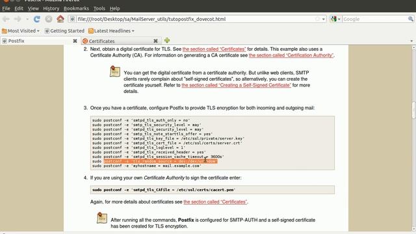Click the smtpd_tls_CAfile command line
Screen dimensions: 416x234
tap(164, 190)
